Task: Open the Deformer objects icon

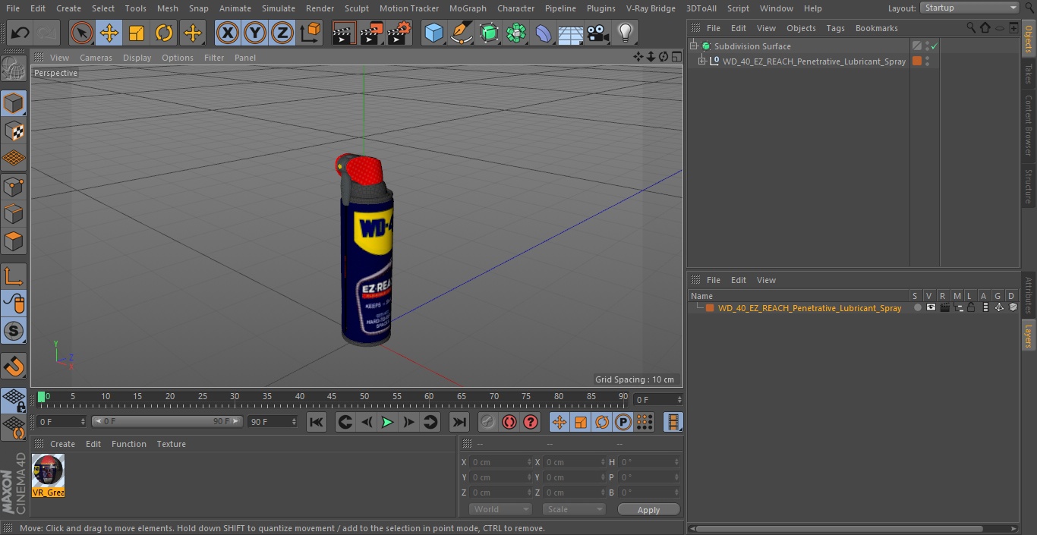Action: click(x=544, y=33)
